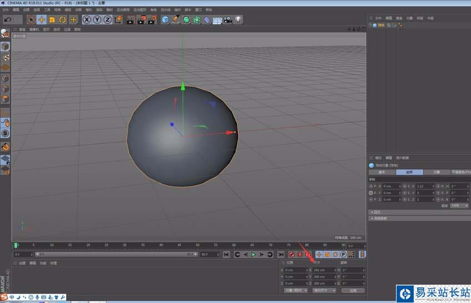471x303 pixels.
Task: Click the 应用 (Apply) button in coordinates panel
Action: tap(353, 290)
